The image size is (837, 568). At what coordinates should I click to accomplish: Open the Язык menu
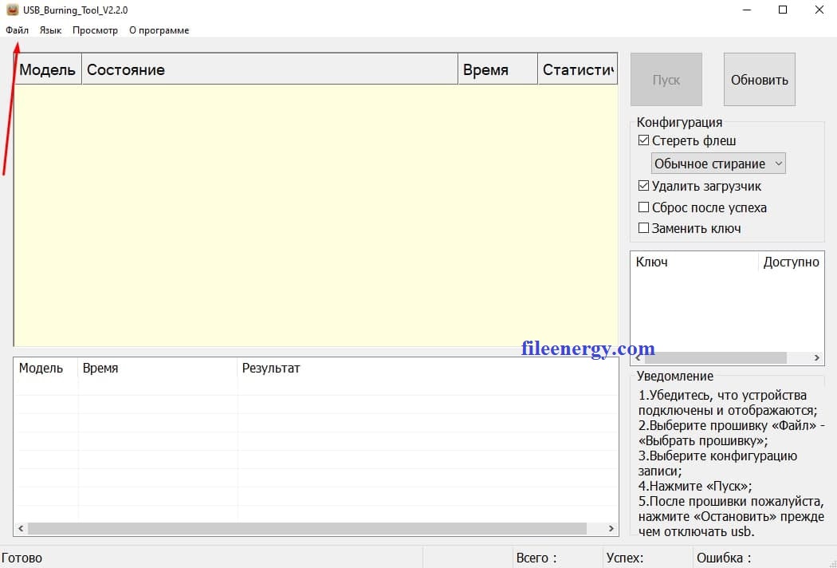point(51,30)
